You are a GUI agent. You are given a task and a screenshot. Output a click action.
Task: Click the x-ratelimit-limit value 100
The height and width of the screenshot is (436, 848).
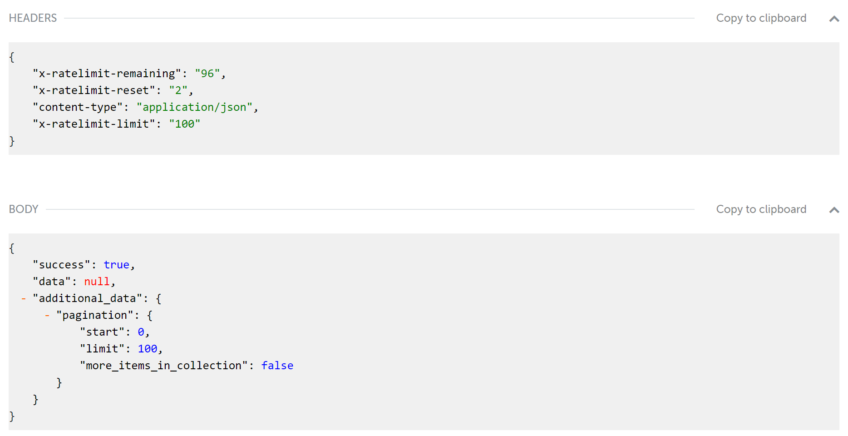[x=185, y=124]
